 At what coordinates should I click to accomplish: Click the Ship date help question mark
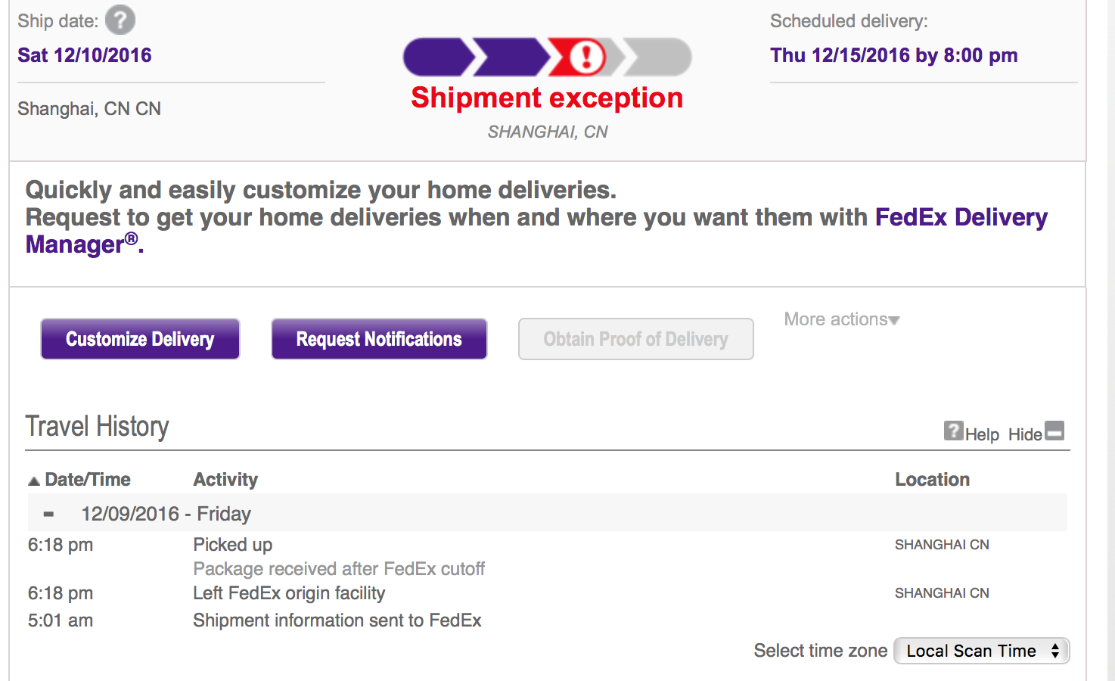tap(120, 20)
